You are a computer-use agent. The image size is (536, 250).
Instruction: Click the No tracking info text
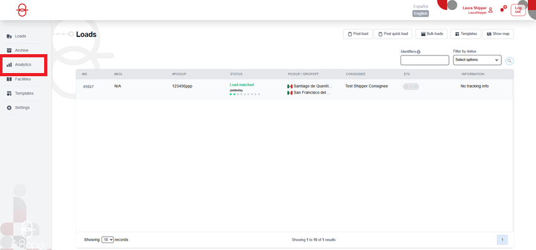[474, 86]
